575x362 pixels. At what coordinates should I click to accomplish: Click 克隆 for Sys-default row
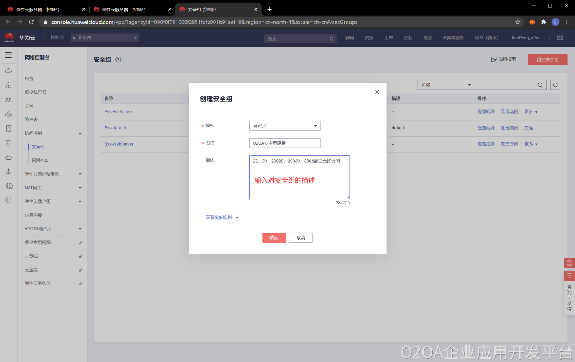pyautogui.click(x=529, y=128)
